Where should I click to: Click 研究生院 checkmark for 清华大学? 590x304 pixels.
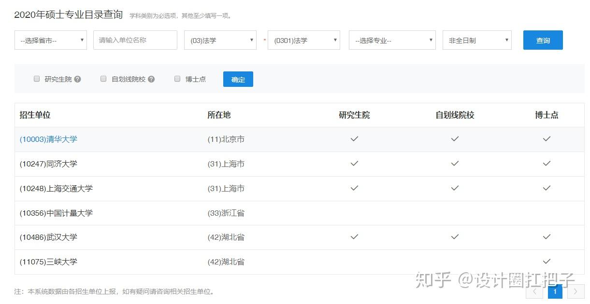(354, 139)
